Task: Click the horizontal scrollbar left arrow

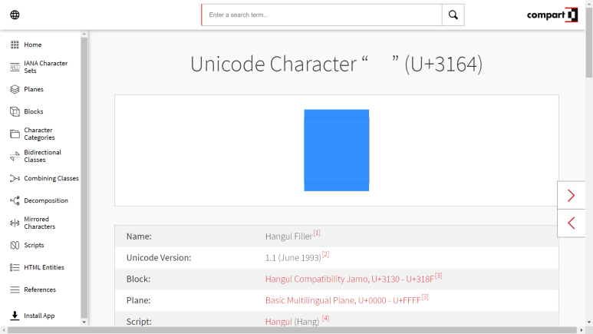Action: pyautogui.click(x=3, y=330)
